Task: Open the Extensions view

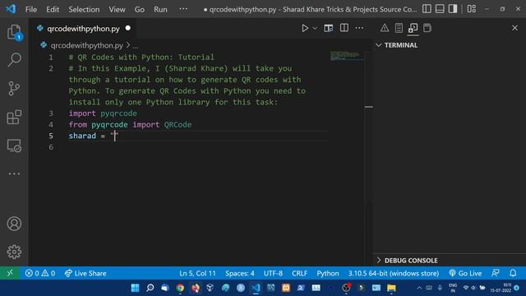Action: point(14,117)
